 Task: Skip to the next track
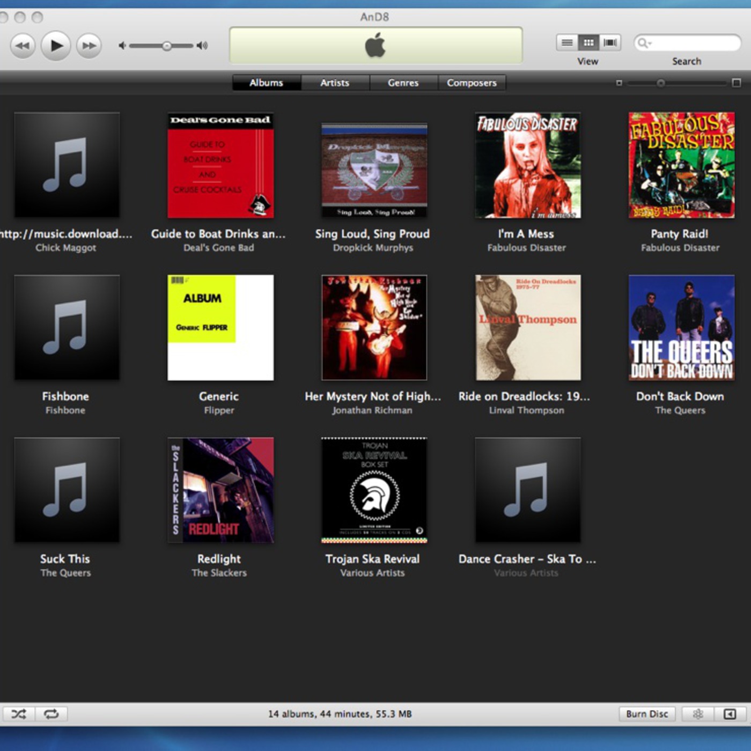coord(89,46)
